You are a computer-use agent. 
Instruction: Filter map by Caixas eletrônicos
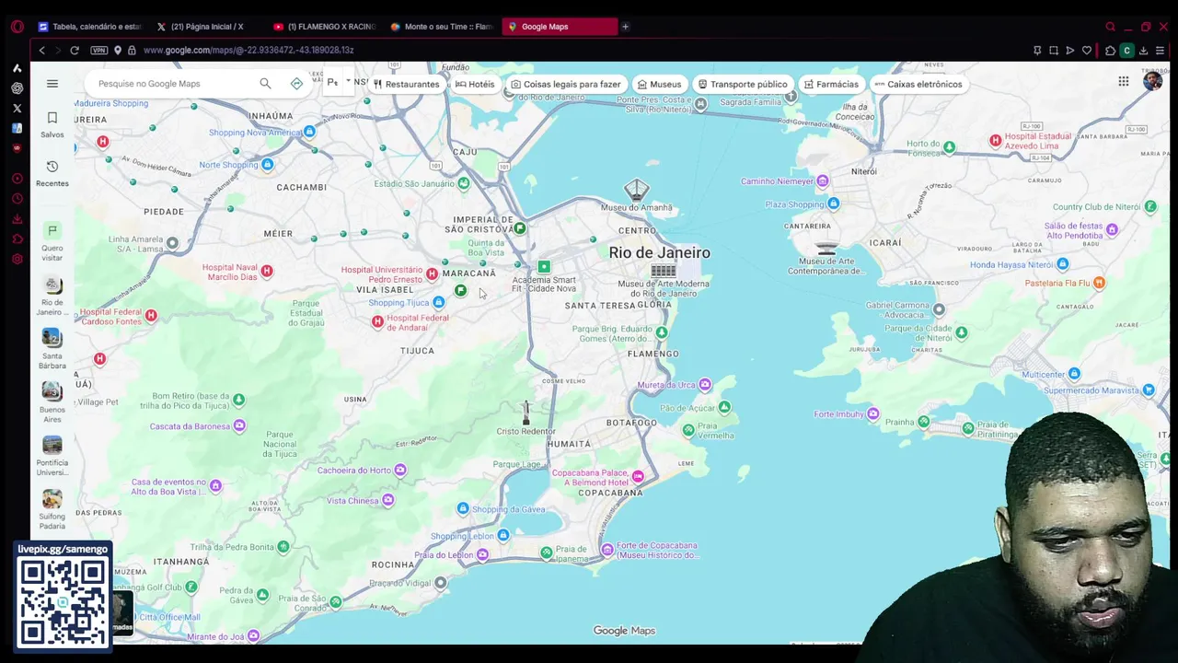coord(918,84)
